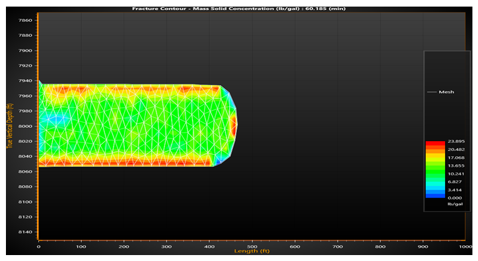The width and height of the screenshot is (478, 261).
Task: Select the 10.241 color scale value
Action: coord(456,174)
